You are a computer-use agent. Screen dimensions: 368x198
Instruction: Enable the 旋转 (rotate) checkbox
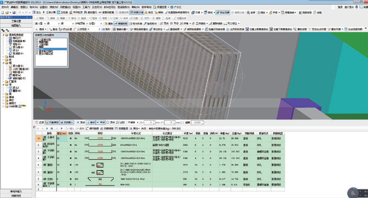point(183,122)
